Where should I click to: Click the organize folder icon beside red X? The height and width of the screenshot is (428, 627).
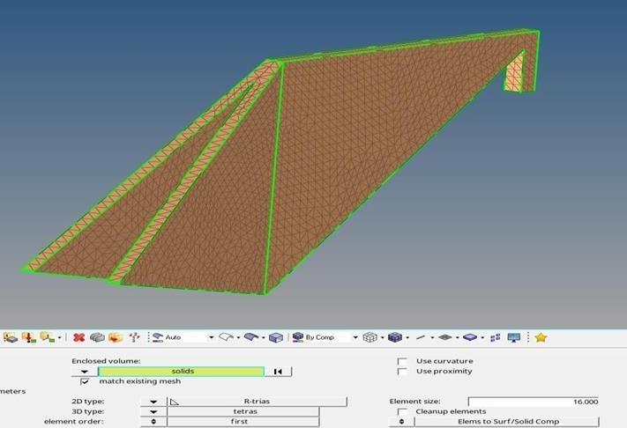[115, 337]
